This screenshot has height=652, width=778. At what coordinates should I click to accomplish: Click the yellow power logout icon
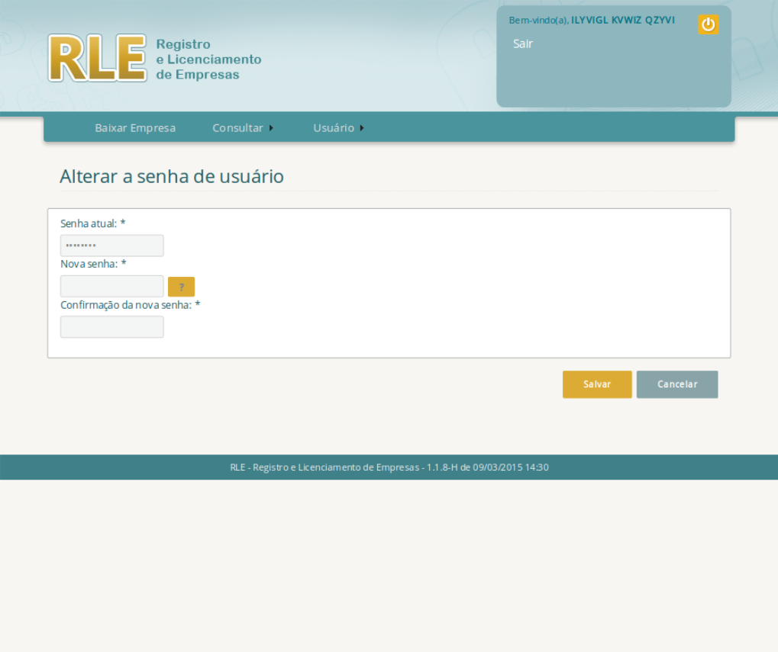click(708, 24)
